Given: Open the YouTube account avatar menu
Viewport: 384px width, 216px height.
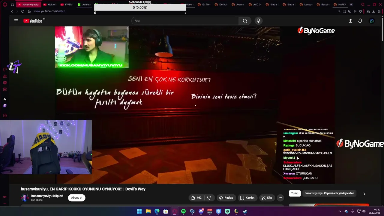Looking at the screenshot, I should click(372, 21).
